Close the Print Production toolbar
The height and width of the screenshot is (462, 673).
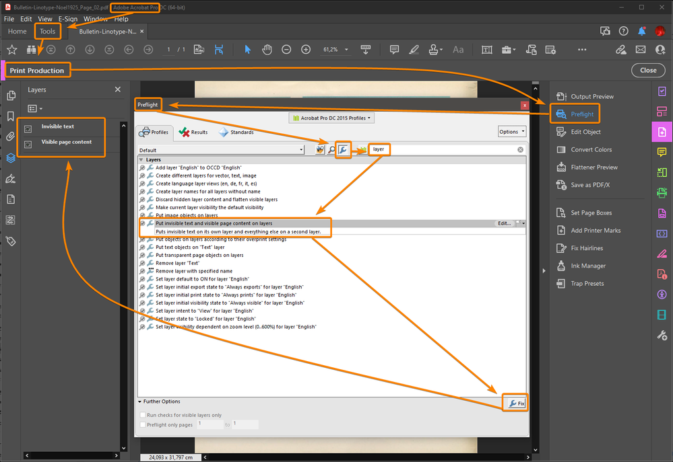(x=647, y=71)
